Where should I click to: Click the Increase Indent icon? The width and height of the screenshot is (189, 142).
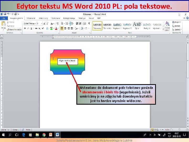(80, 24)
